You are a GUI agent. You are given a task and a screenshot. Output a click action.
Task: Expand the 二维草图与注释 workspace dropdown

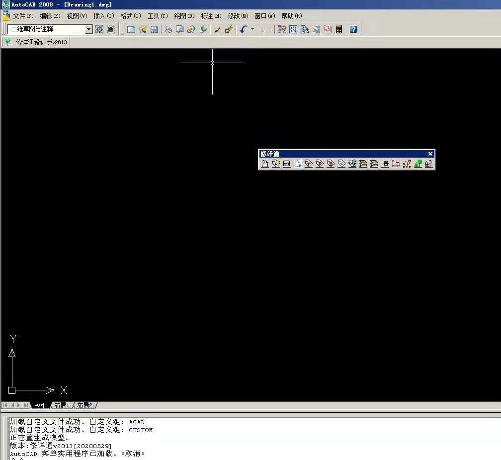point(89,29)
